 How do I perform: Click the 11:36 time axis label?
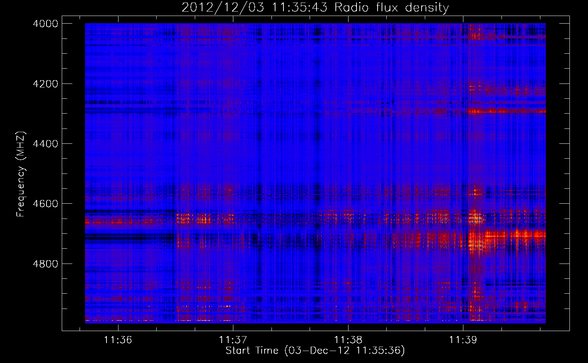pos(118,340)
